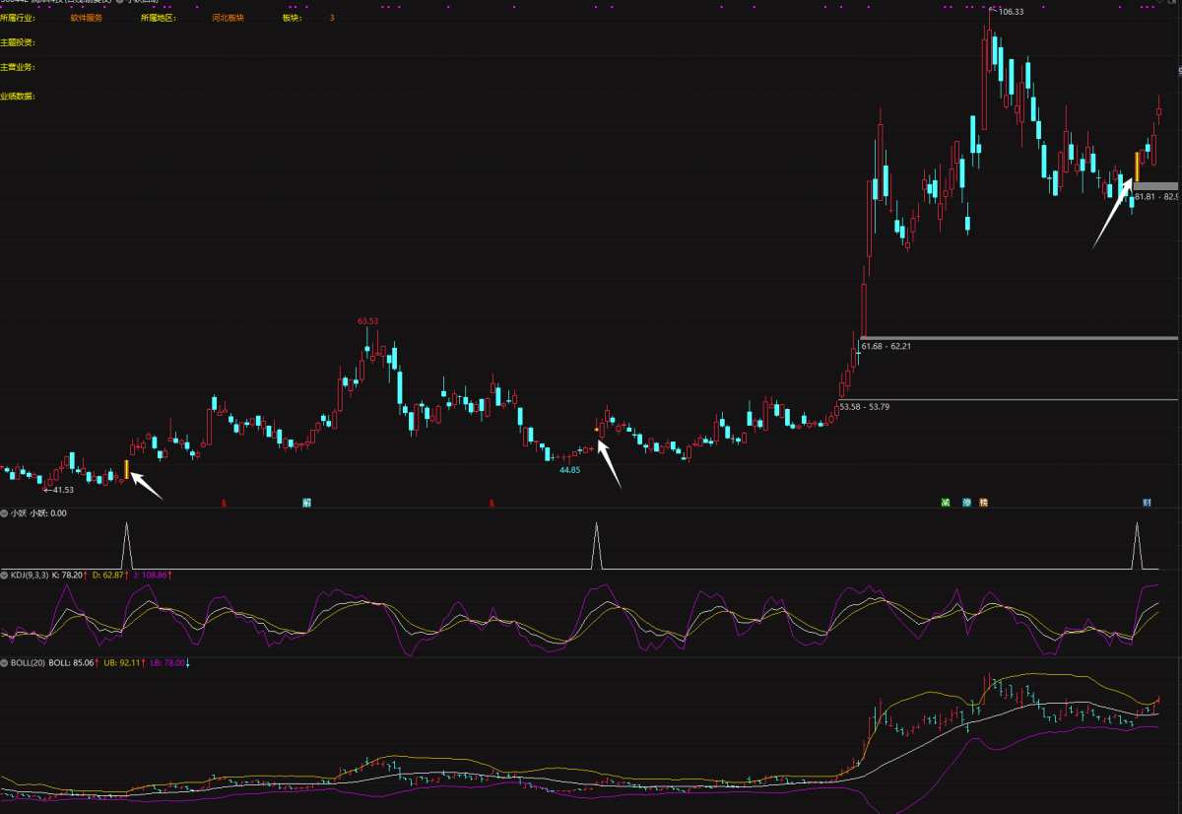The height and width of the screenshot is (814, 1182).
Task: Click the K: 78.20 value
Action: [x=67, y=575]
